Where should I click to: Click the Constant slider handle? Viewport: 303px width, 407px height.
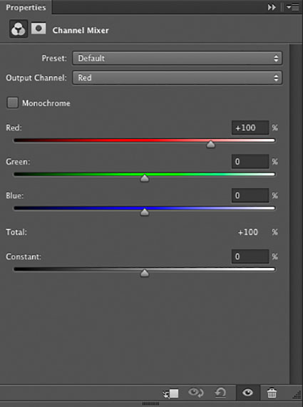(x=145, y=273)
